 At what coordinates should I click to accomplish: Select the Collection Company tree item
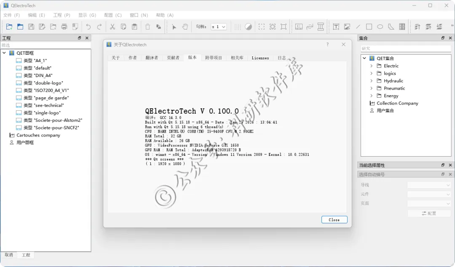pos(394,103)
